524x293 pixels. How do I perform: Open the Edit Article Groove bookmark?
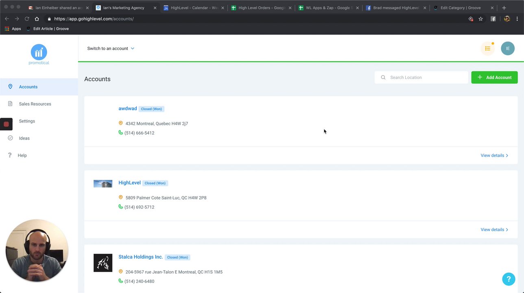(x=47, y=29)
